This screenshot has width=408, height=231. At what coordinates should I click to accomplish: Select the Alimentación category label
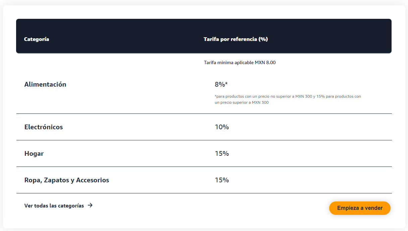coord(45,85)
